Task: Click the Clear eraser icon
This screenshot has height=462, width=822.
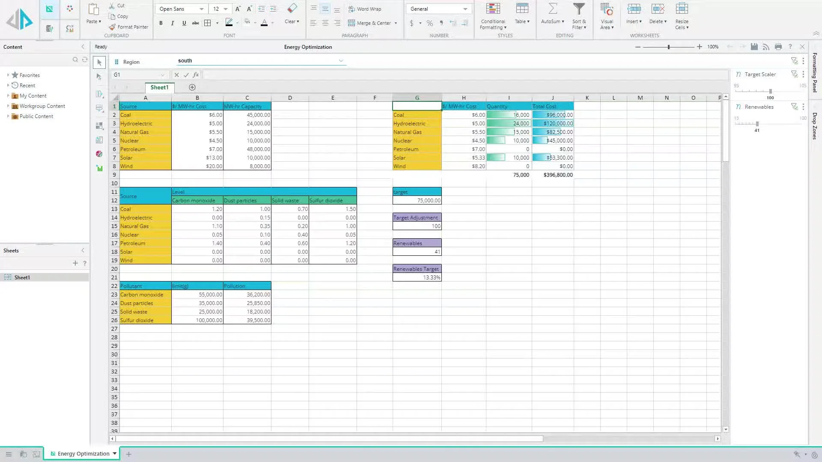Action: (x=292, y=9)
